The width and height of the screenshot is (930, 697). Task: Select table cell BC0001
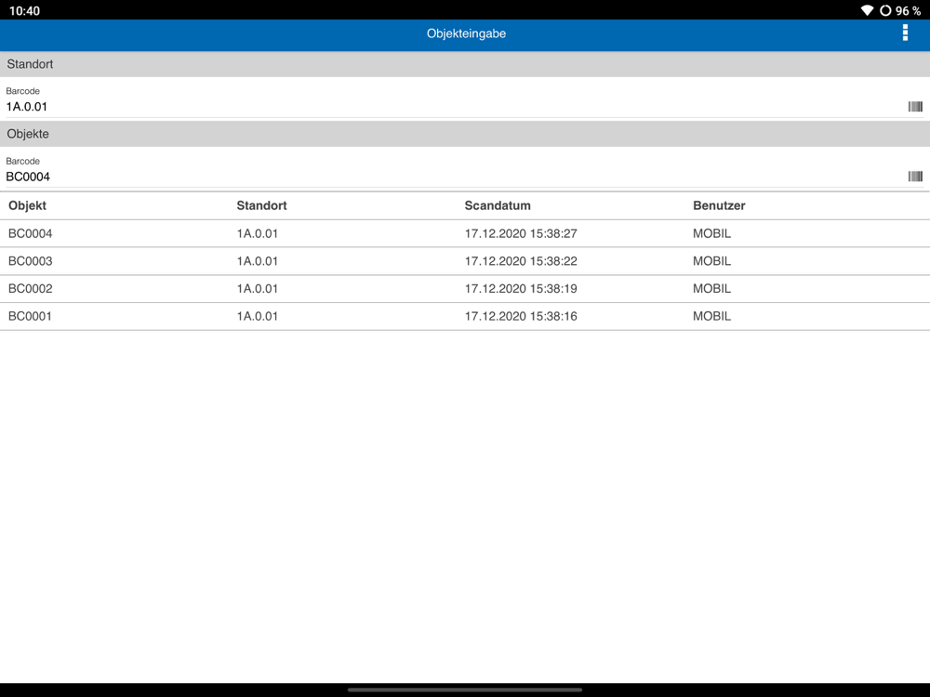point(30,317)
